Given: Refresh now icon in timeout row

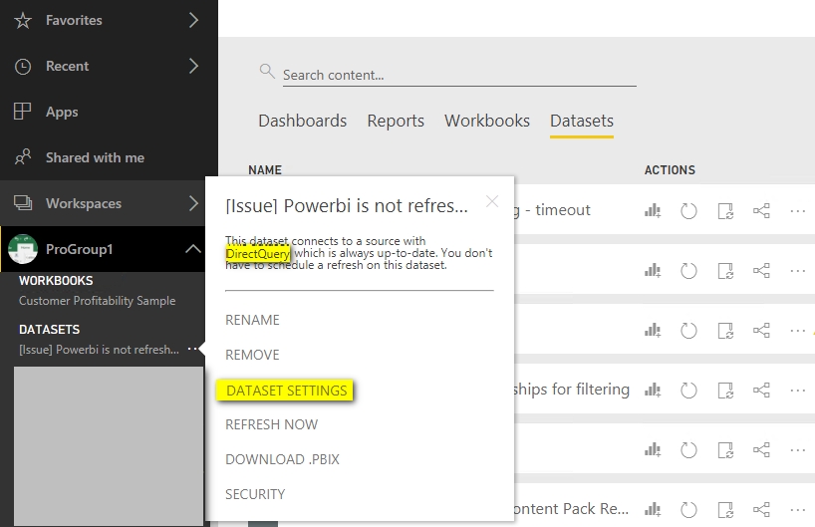Looking at the screenshot, I should point(688,211).
